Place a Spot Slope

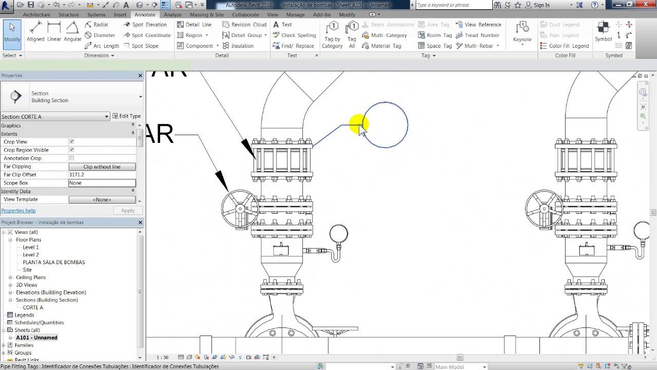click(141, 46)
